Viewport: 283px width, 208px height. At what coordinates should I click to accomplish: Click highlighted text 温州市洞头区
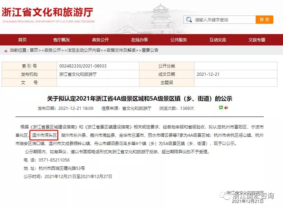[45, 135]
